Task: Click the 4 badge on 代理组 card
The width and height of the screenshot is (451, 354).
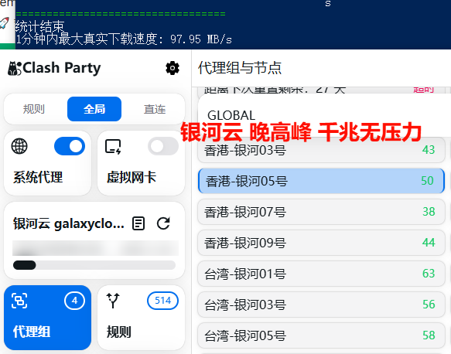Action: [74, 301]
